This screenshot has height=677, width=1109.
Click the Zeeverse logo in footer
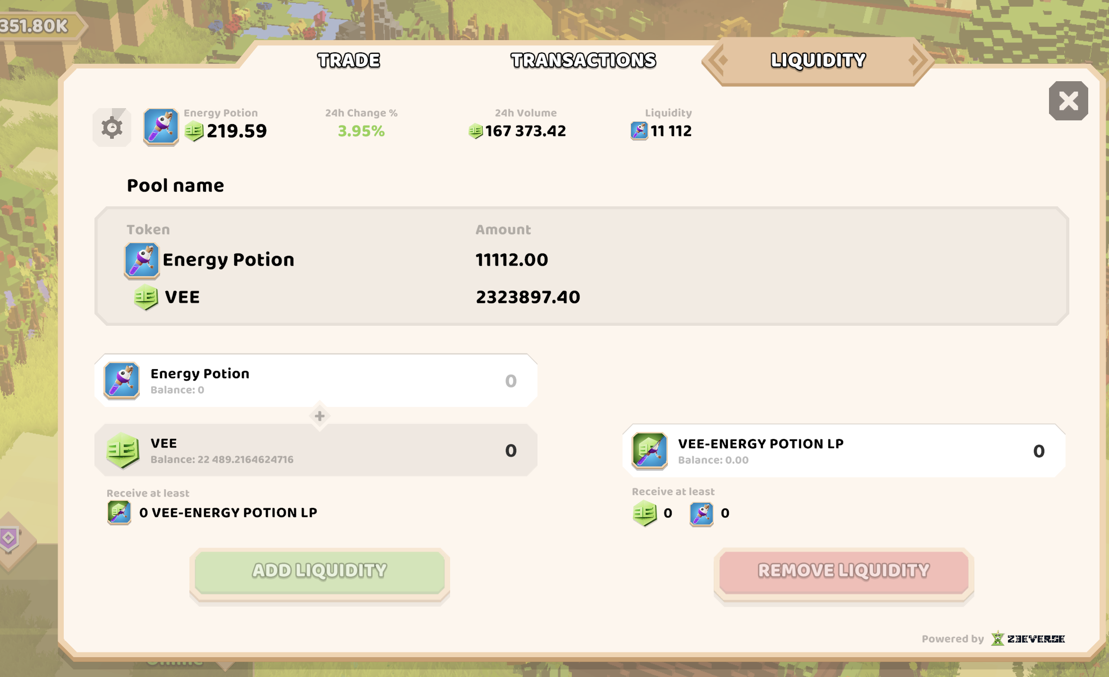coord(1028,639)
